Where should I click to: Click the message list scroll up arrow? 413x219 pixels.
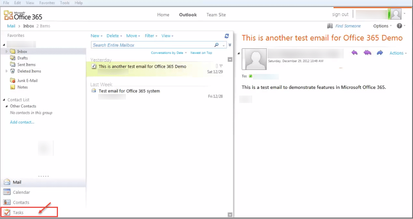tap(230, 59)
